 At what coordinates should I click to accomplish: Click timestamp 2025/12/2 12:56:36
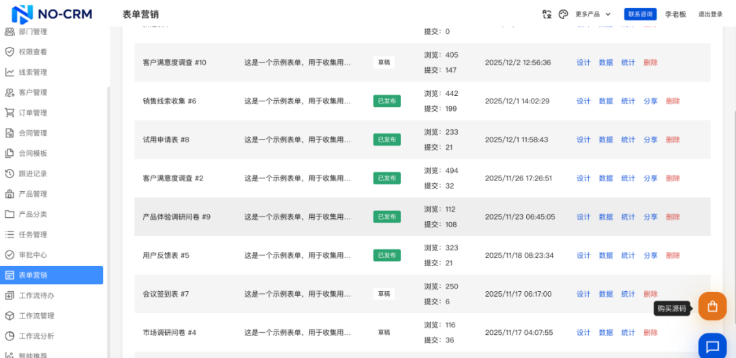pos(518,63)
